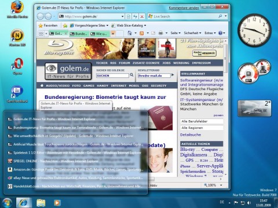
Task: Open Favoriten star button
Action: click(x=48, y=25)
